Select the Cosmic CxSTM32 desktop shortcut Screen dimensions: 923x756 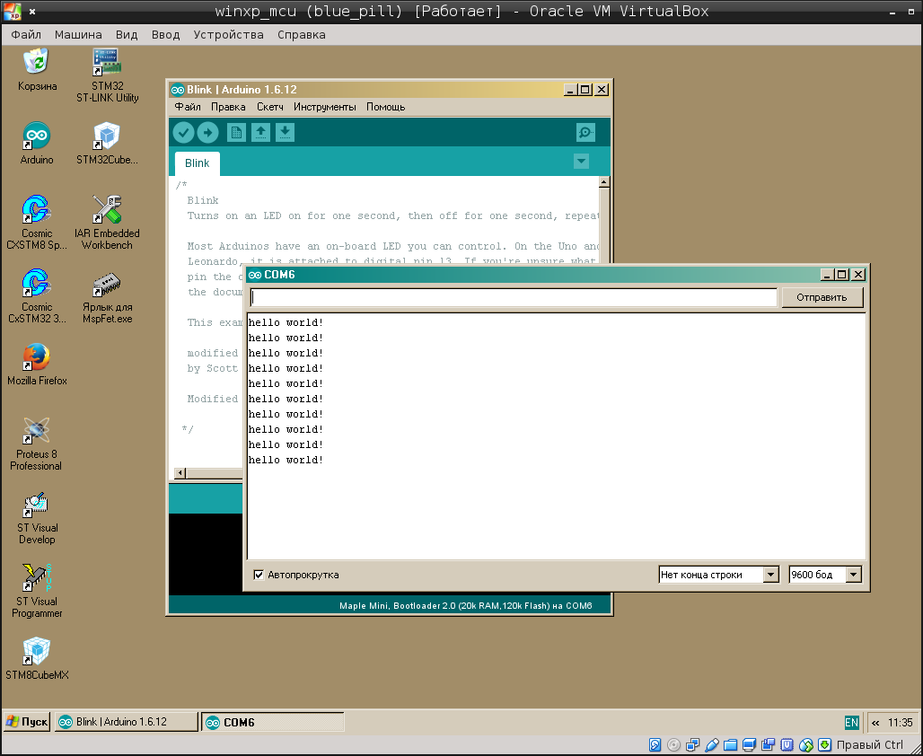tap(37, 297)
